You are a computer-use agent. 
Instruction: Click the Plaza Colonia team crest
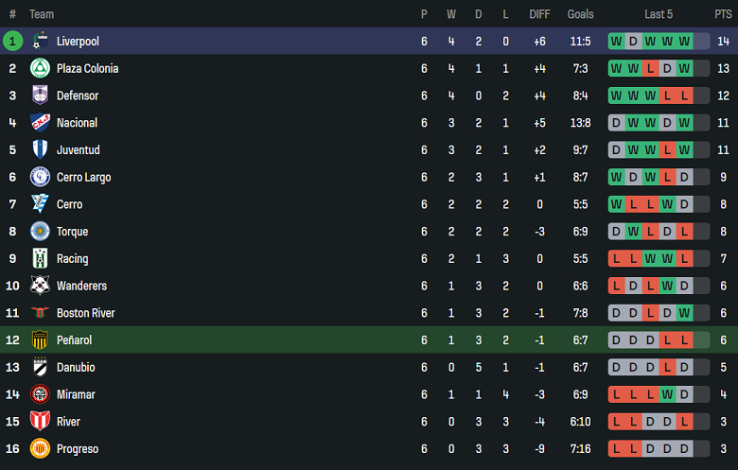pos(40,68)
